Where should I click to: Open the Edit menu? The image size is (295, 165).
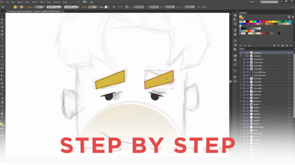tap(13, 2)
